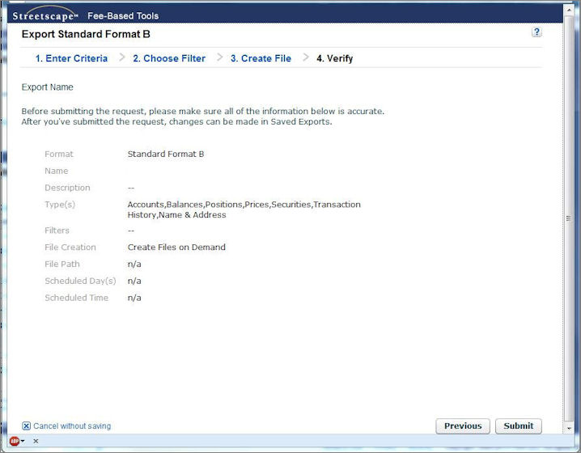The height and width of the screenshot is (453, 581).
Task: Click the chevron after Choose Filter step
Action: coord(219,57)
